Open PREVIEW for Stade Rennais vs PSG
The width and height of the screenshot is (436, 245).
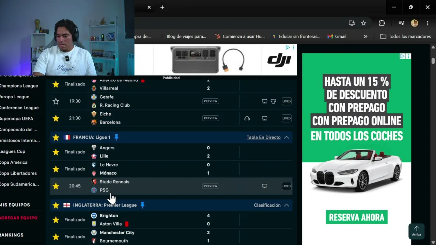(211, 186)
